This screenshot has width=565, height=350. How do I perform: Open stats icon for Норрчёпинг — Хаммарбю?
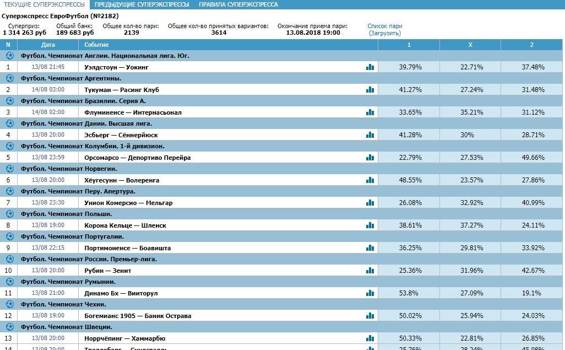click(370, 338)
